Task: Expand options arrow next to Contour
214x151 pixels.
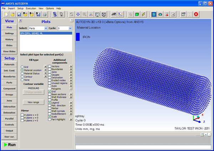Action: (x=45, y=76)
